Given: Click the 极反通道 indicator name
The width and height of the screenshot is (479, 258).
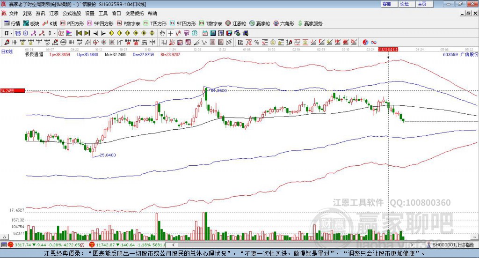Looking at the screenshot, I should [x=34, y=54].
